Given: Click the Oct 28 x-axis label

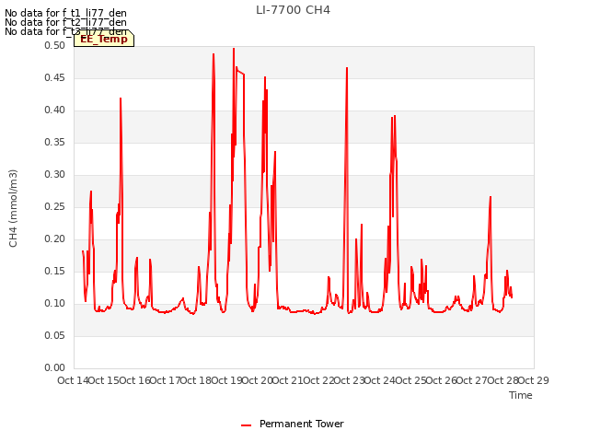Looking at the screenshot, I should [x=503, y=380].
